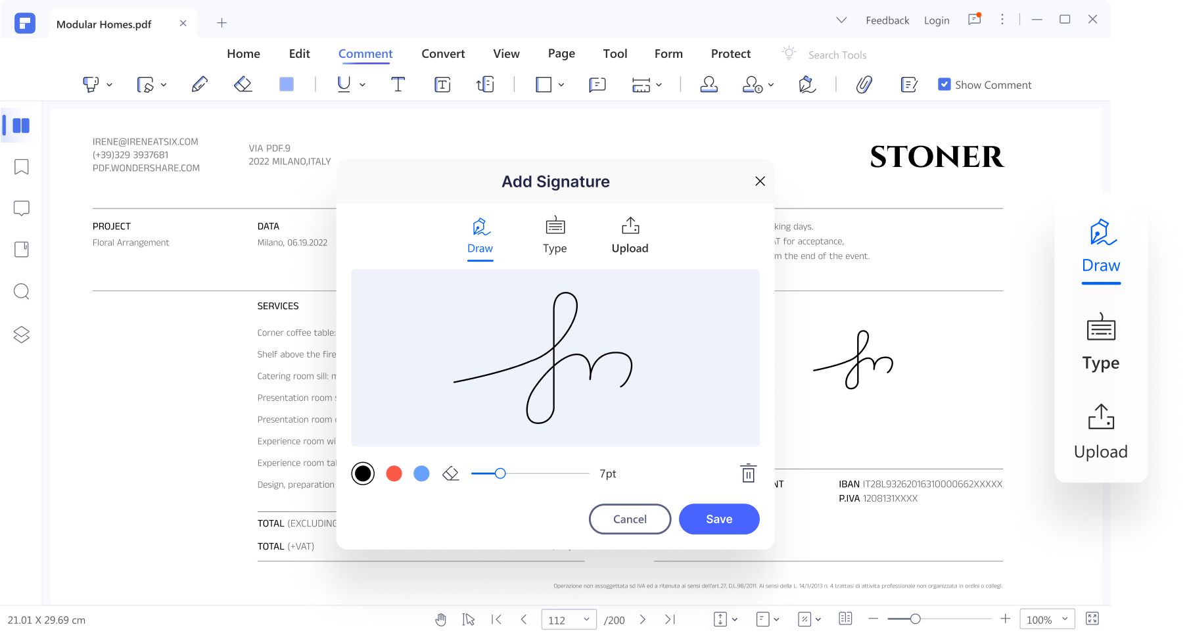
Task: Select the pencil tool in the toolbar
Action: 199,84
